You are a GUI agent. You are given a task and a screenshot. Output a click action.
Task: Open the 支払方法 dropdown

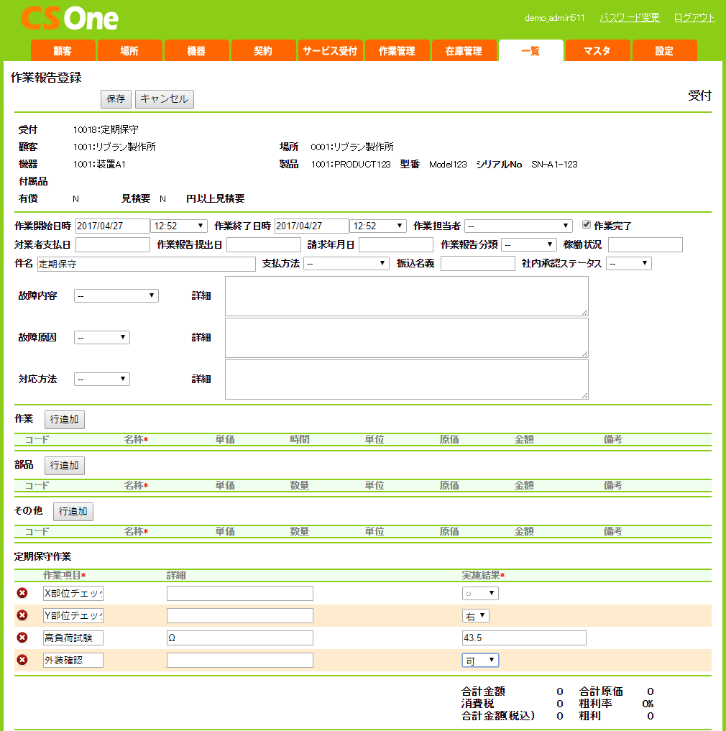[346, 263]
